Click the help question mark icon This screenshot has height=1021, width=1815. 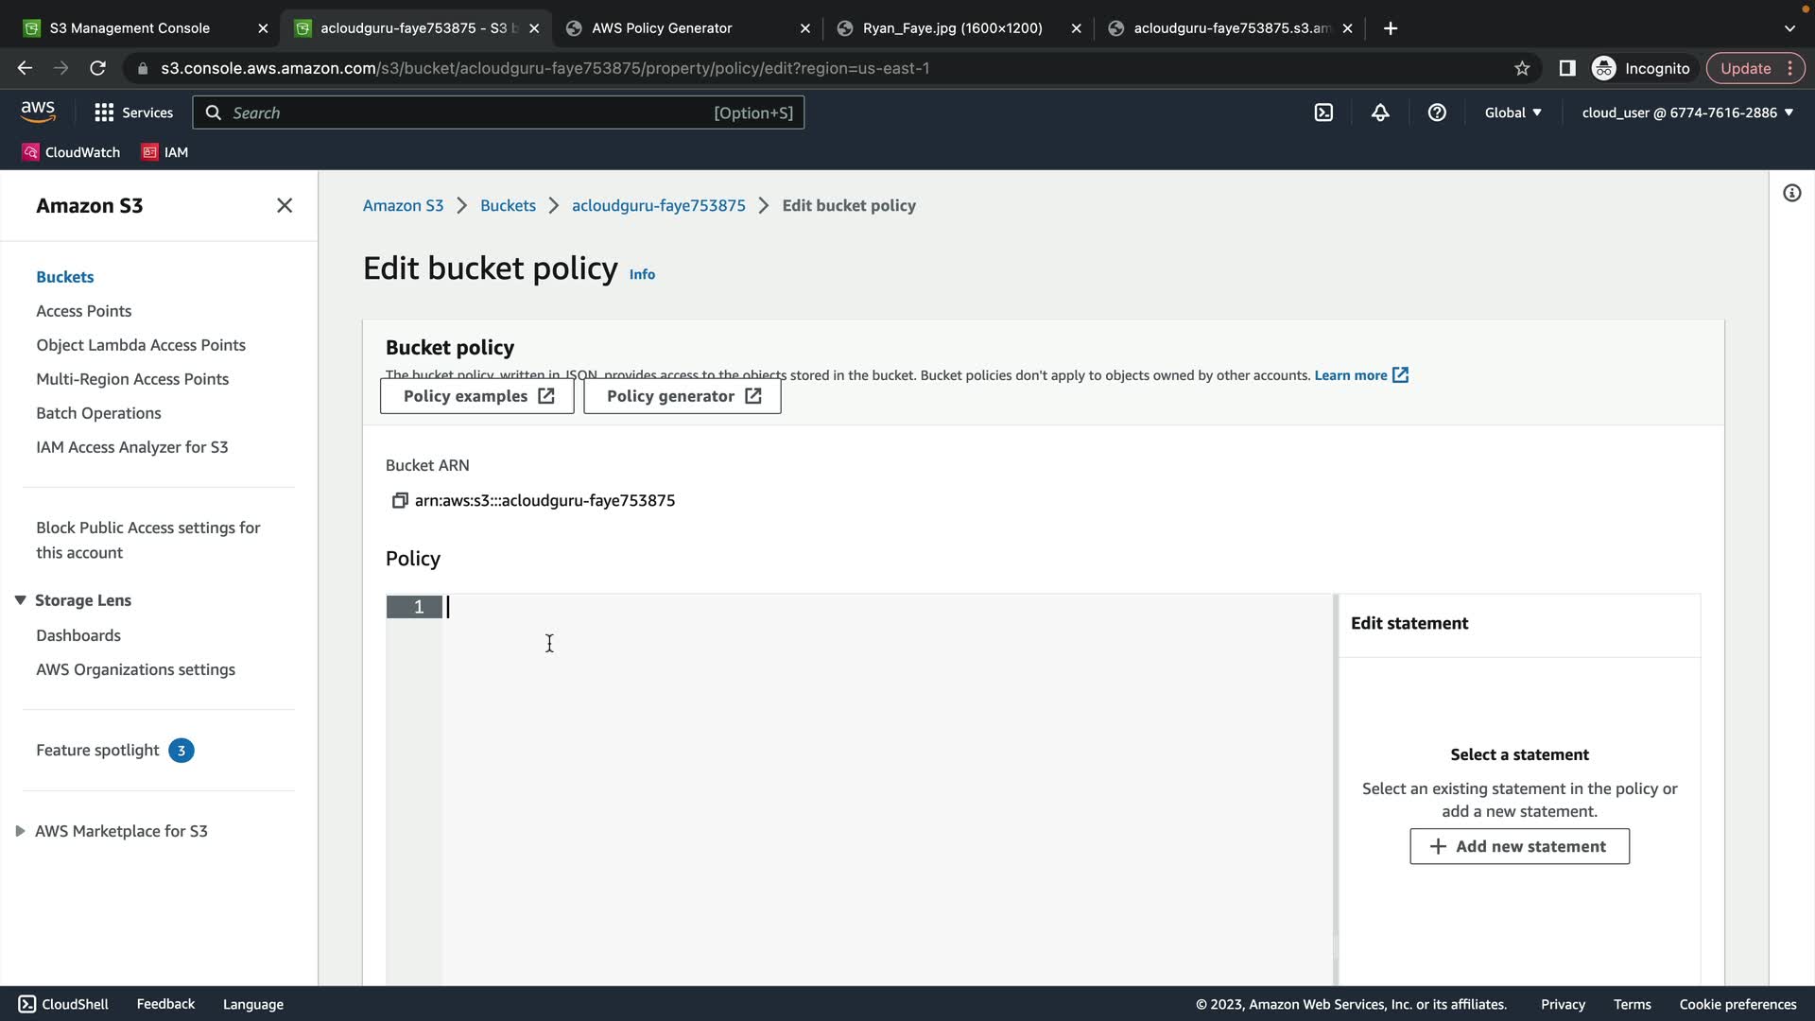coord(1437,112)
